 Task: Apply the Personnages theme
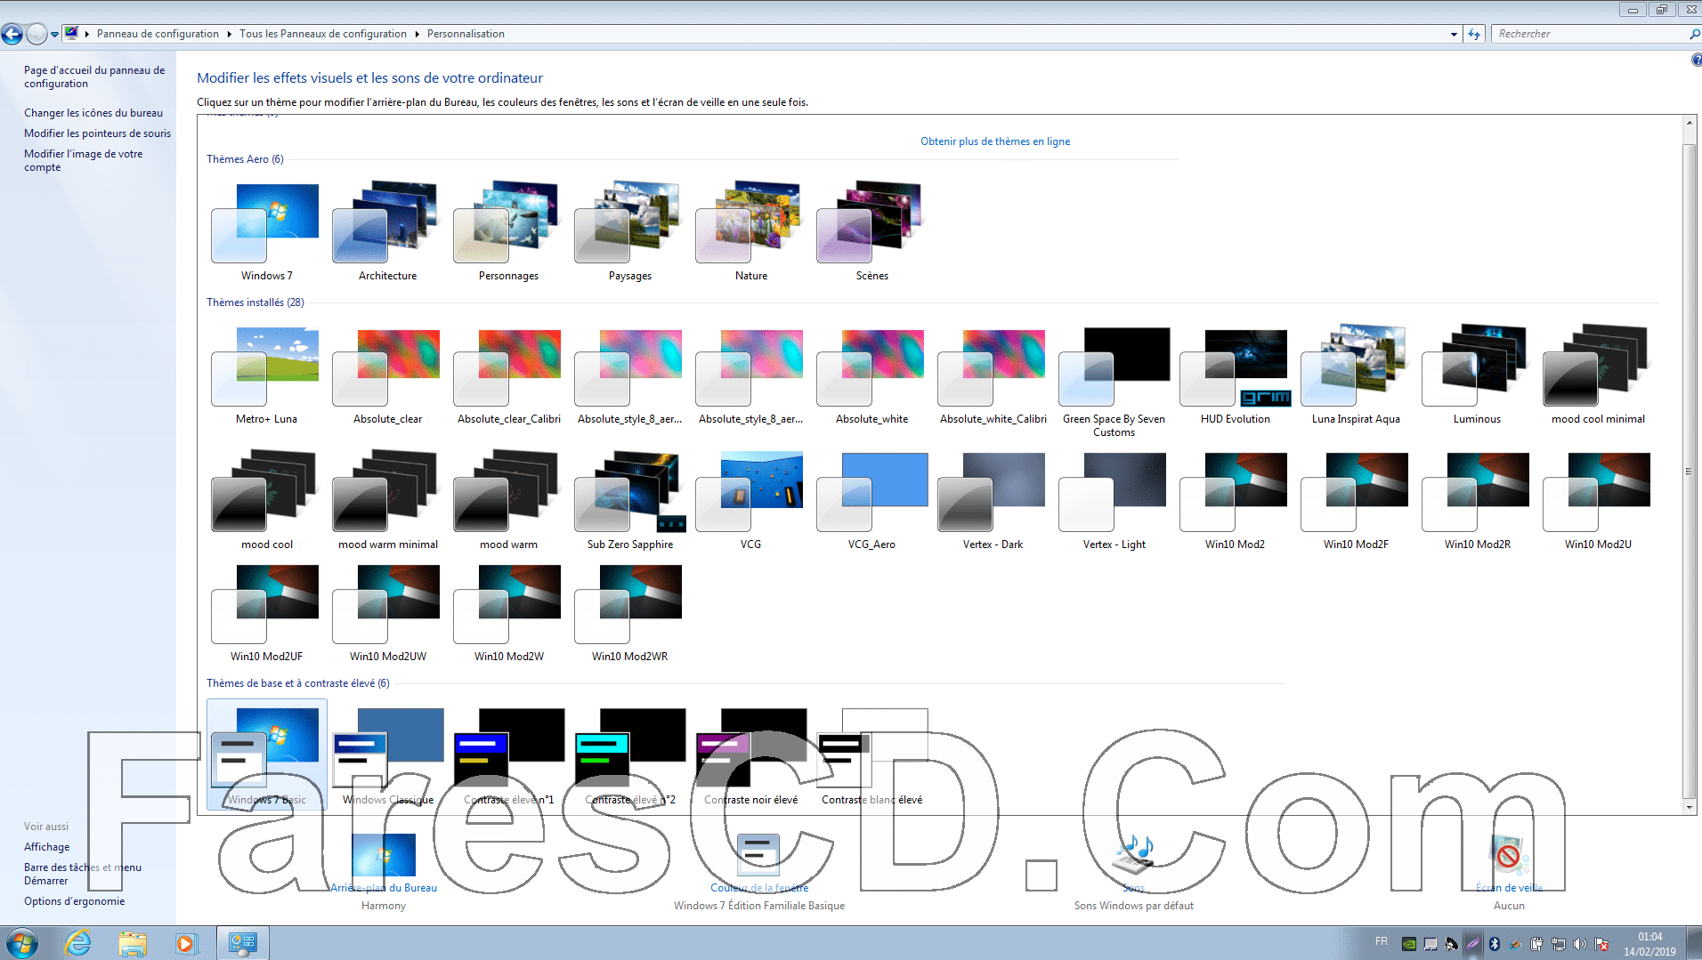click(x=508, y=230)
